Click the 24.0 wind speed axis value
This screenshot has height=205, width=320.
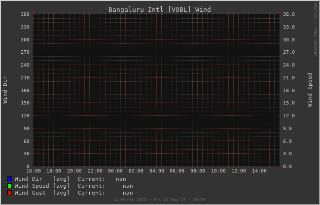(x=289, y=65)
